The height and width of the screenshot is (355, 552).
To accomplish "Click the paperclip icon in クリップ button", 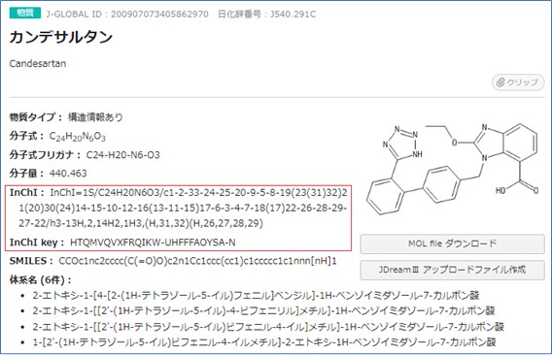I will [500, 82].
